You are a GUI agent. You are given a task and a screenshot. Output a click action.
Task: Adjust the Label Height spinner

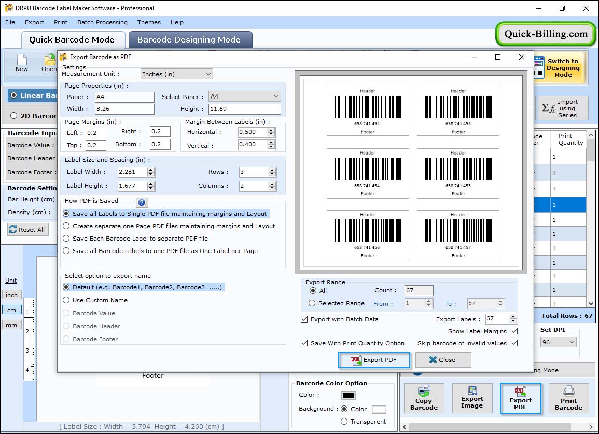pos(151,186)
